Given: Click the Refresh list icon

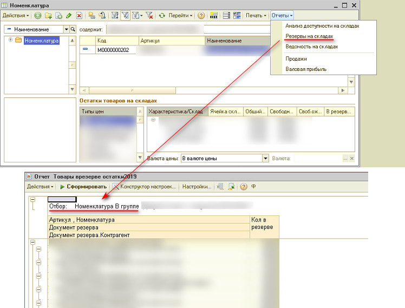Looking at the screenshot, I should [161, 16].
